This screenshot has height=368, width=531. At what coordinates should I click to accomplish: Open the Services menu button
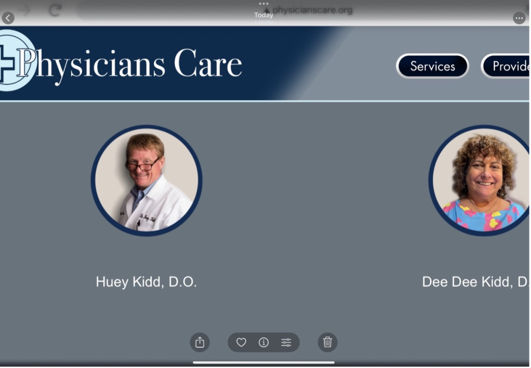tap(432, 66)
